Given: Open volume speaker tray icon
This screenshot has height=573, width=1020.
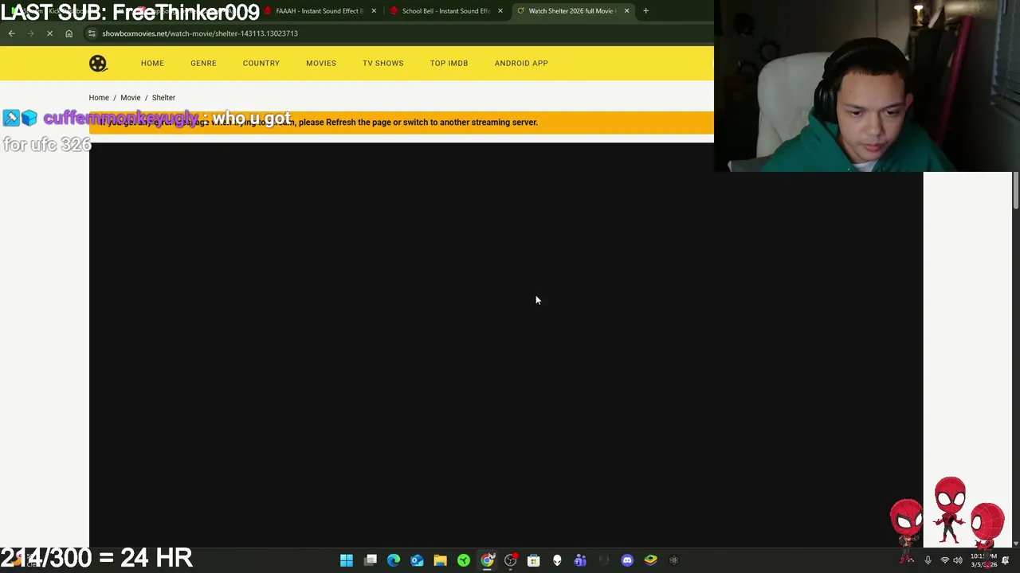Looking at the screenshot, I should 958,560.
